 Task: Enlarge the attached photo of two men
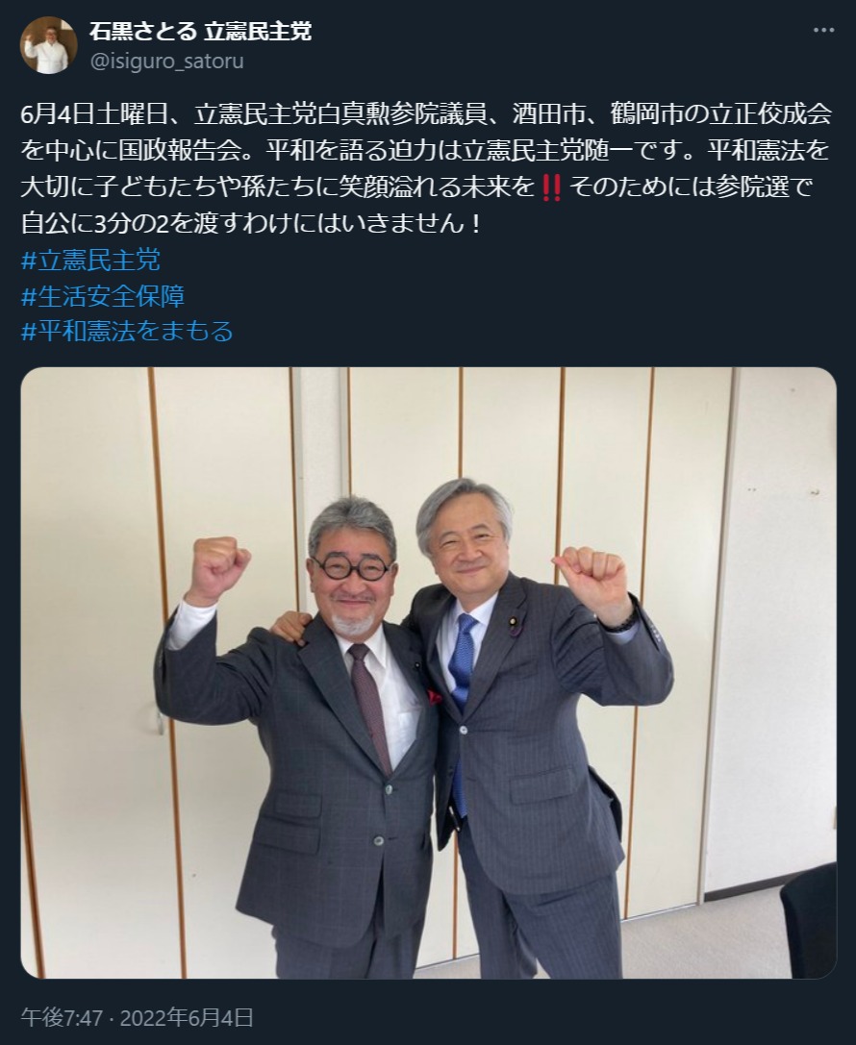click(429, 672)
